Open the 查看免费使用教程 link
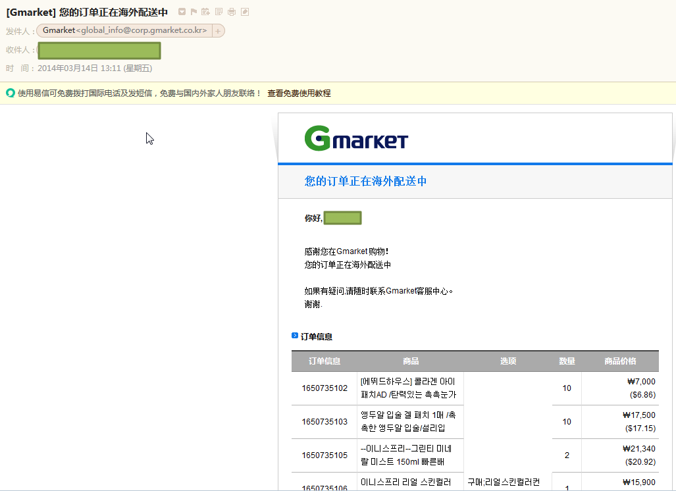Image resolution: width=676 pixels, height=491 pixels. 299,93
